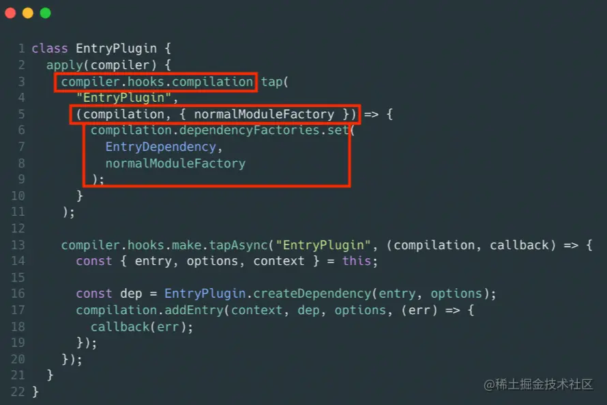Image resolution: width=607 pixels, height=405 pixels.
Task: Click the green maximize window dot
Action: coord(45,13)
